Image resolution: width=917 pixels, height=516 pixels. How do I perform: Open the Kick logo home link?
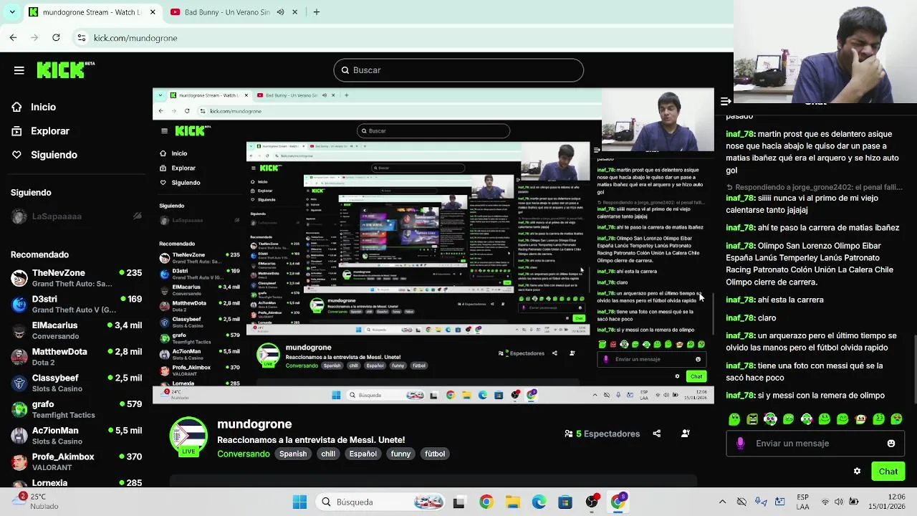point(65,70)
